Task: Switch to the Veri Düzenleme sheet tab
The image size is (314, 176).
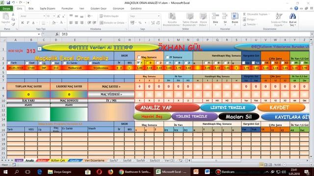Action: [x=94, y=160]
